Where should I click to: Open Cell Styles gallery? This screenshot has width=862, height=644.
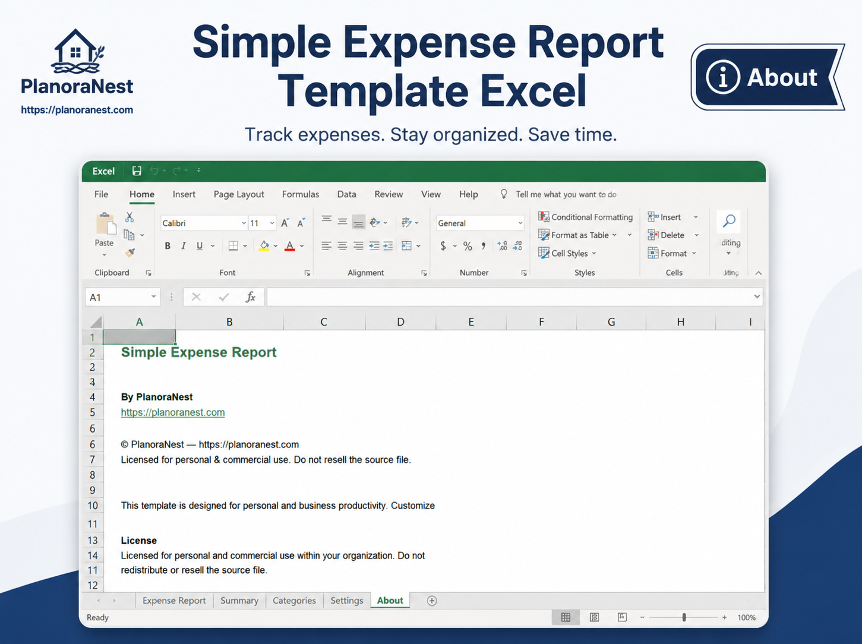point(567,253)
